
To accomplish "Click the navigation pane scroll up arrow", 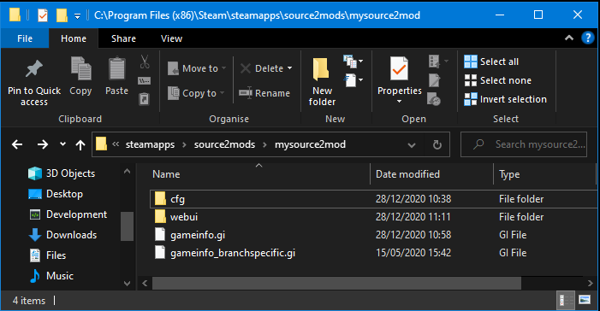I will pyautogui.click(x=127, y=172).
